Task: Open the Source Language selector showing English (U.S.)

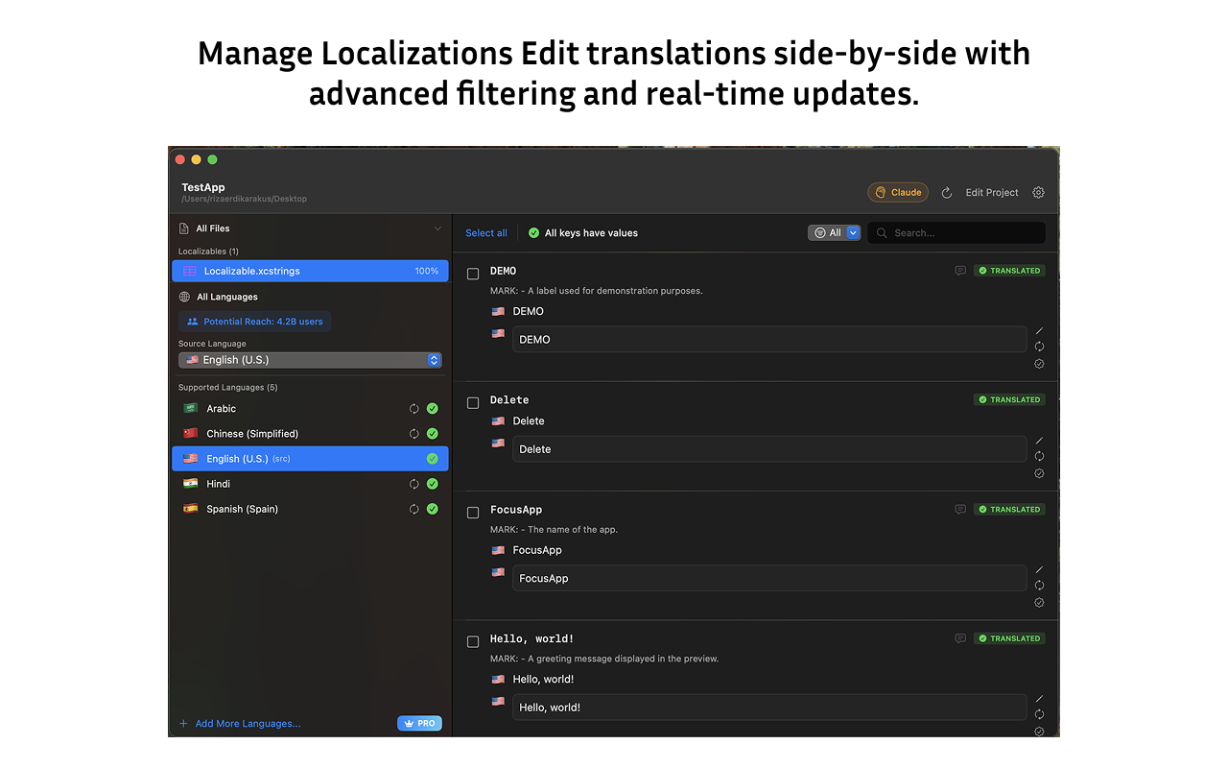Action: click(309, 359)
